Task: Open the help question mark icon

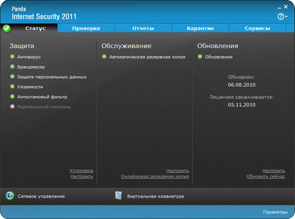Action: point(280,16)
